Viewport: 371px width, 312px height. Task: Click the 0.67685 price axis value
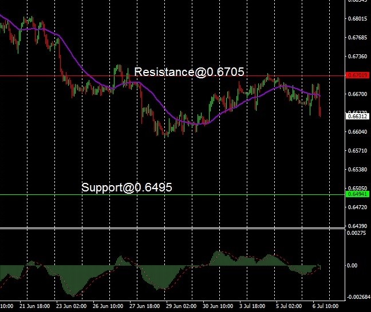coord(357,37)
